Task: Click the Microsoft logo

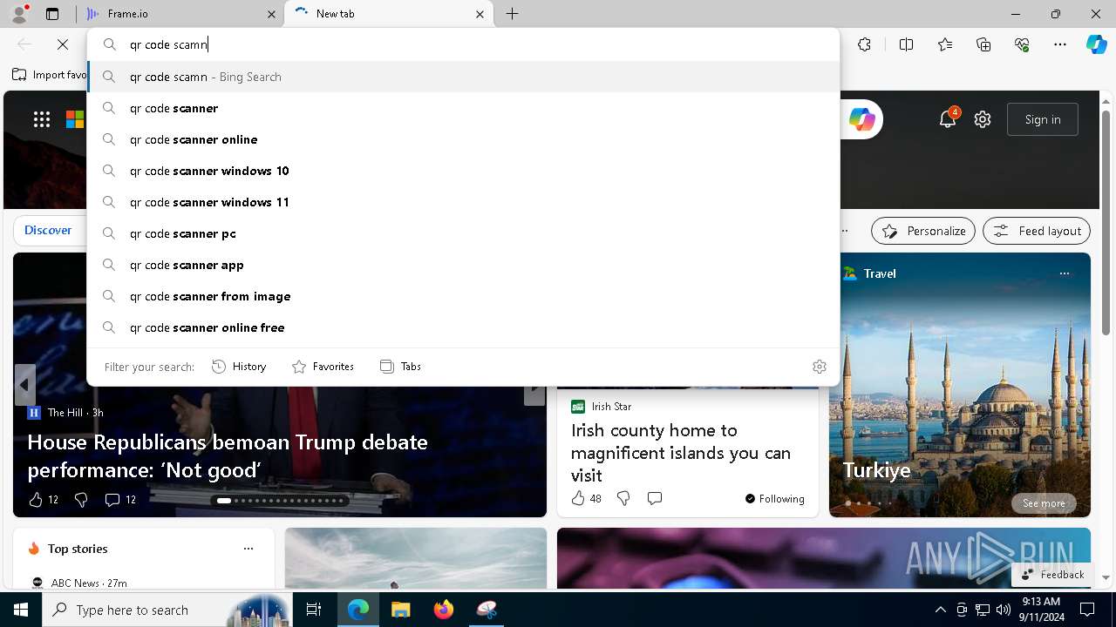Action: point(75,119)
